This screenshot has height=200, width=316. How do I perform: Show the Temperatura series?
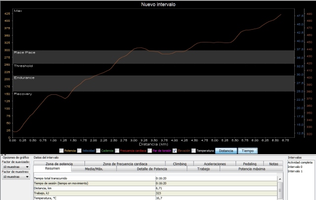click(193, 151)
